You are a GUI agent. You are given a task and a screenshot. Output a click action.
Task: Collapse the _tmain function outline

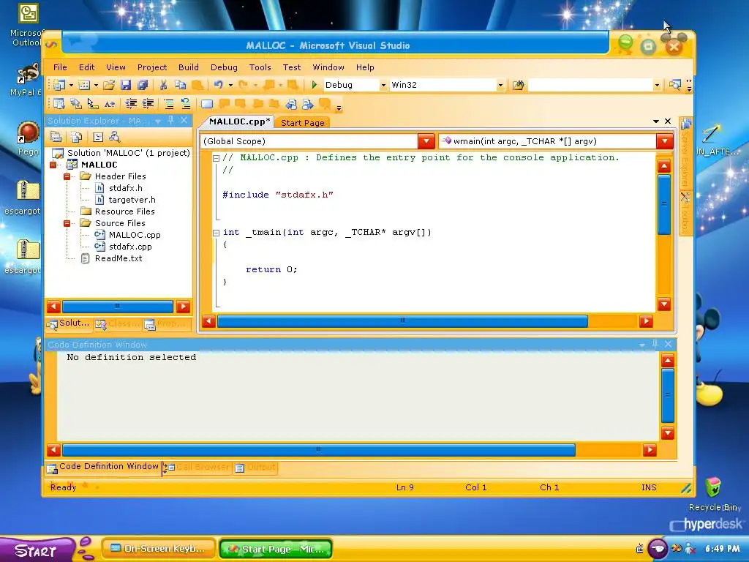click(x=216, y=233)
